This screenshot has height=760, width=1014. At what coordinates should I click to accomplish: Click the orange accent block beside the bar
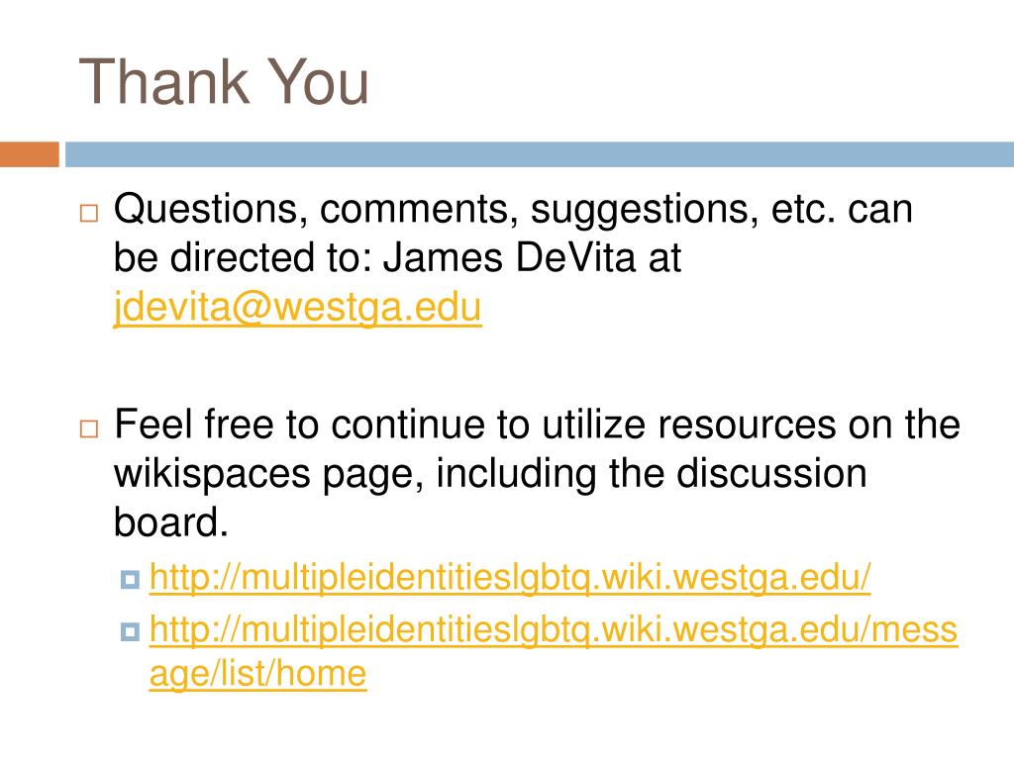[29, 154]
